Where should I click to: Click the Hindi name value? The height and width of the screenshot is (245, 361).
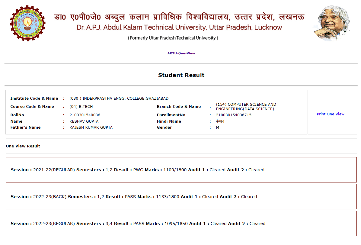coord(220,121)
